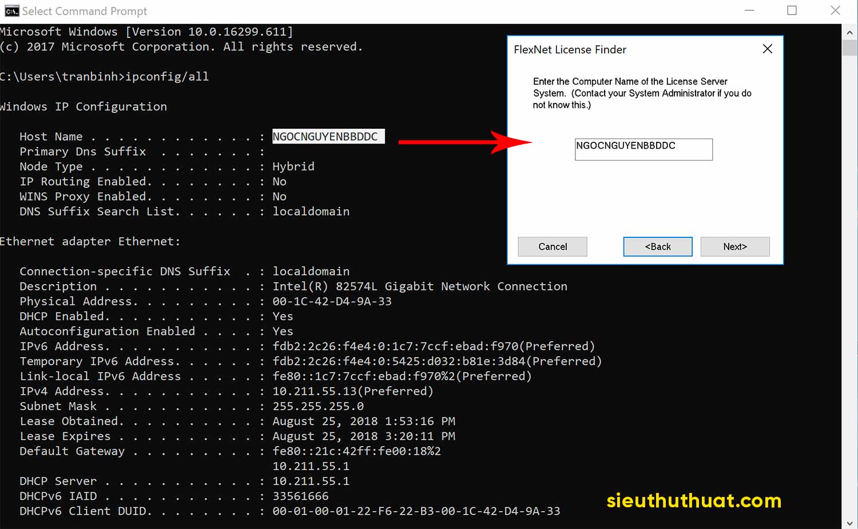Screen dimensions: 858x529
Task: Click the scrollbar down arrow
Action: coord(850,523)
